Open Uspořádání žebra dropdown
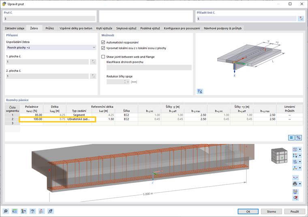 click(x=51, y=48)
